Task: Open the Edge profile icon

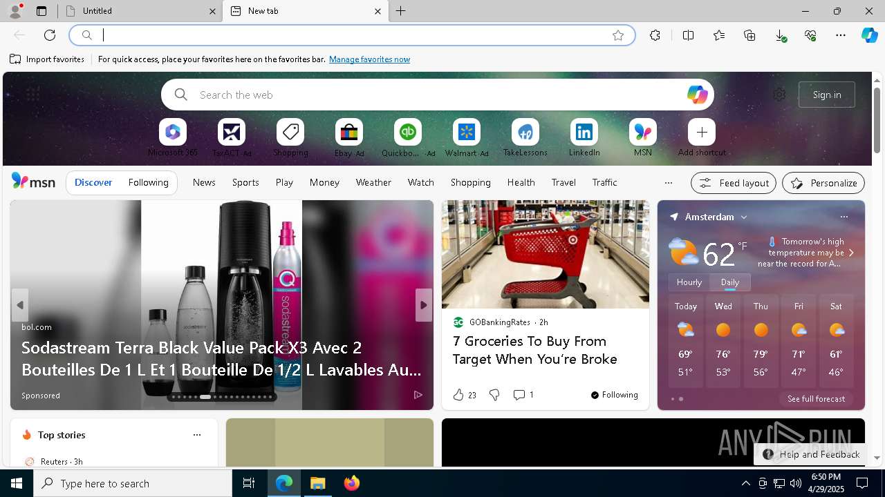Action: [15, 11]
